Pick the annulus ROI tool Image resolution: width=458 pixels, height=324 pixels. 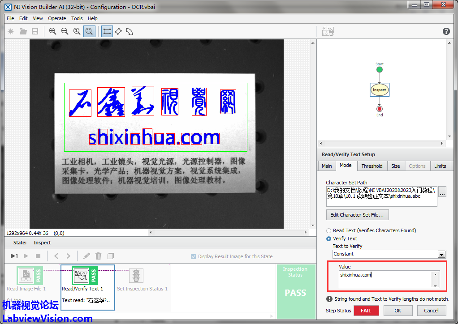[130, 31]
